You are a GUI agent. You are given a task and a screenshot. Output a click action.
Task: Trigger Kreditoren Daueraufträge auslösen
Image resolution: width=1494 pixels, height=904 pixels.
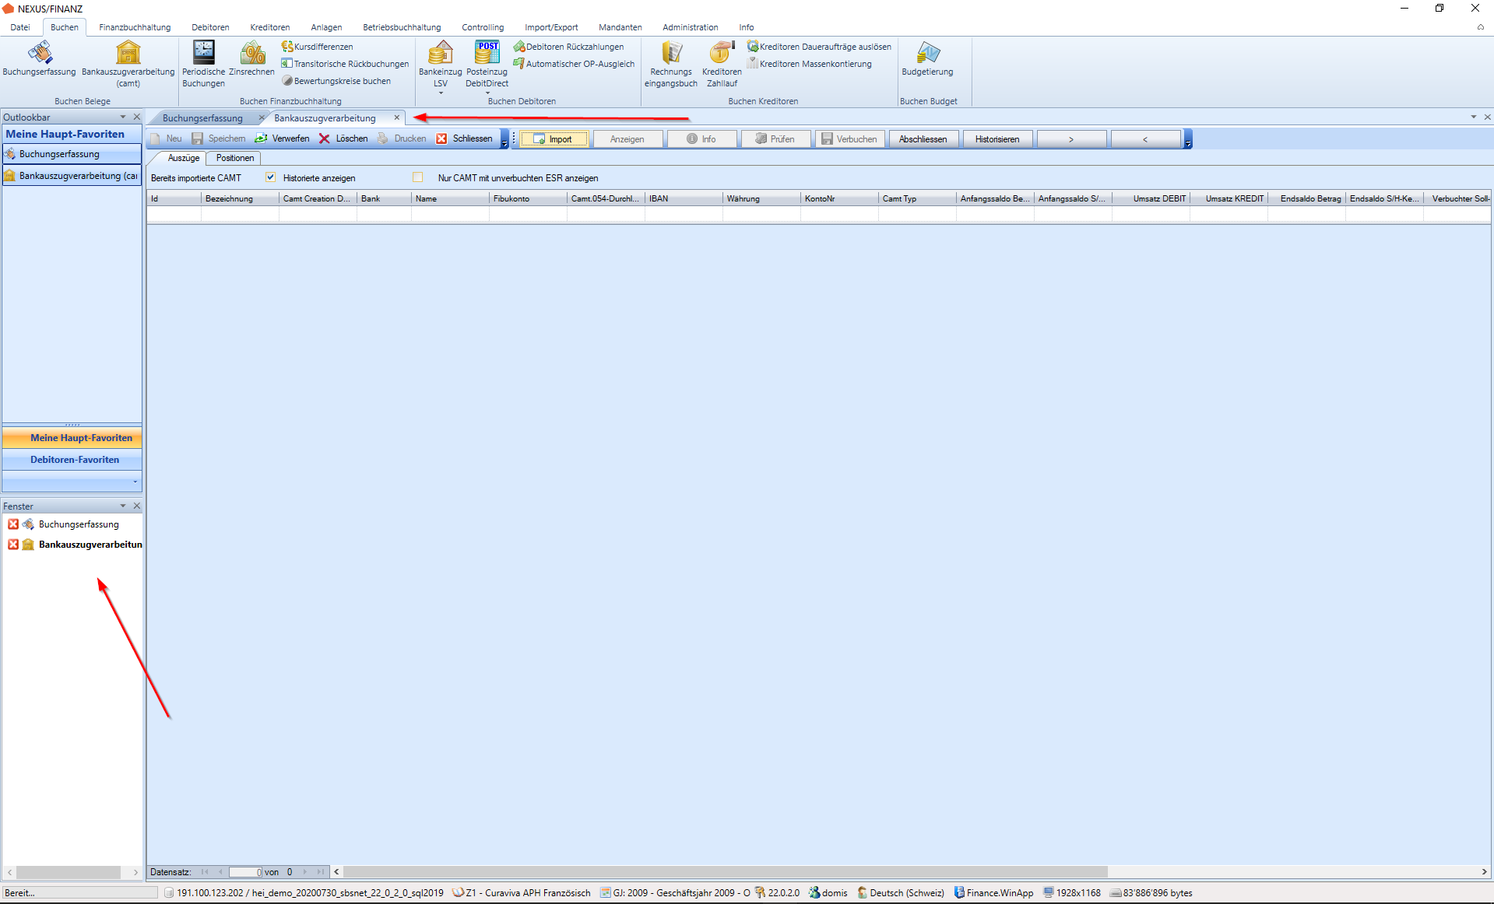point(820,47)
